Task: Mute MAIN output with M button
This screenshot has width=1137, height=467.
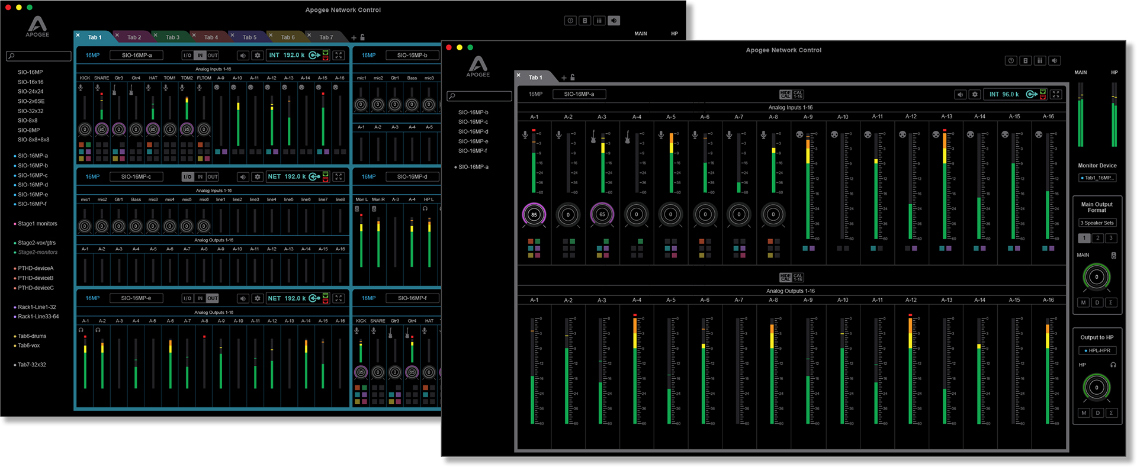Action: (x=1084, y=302)
